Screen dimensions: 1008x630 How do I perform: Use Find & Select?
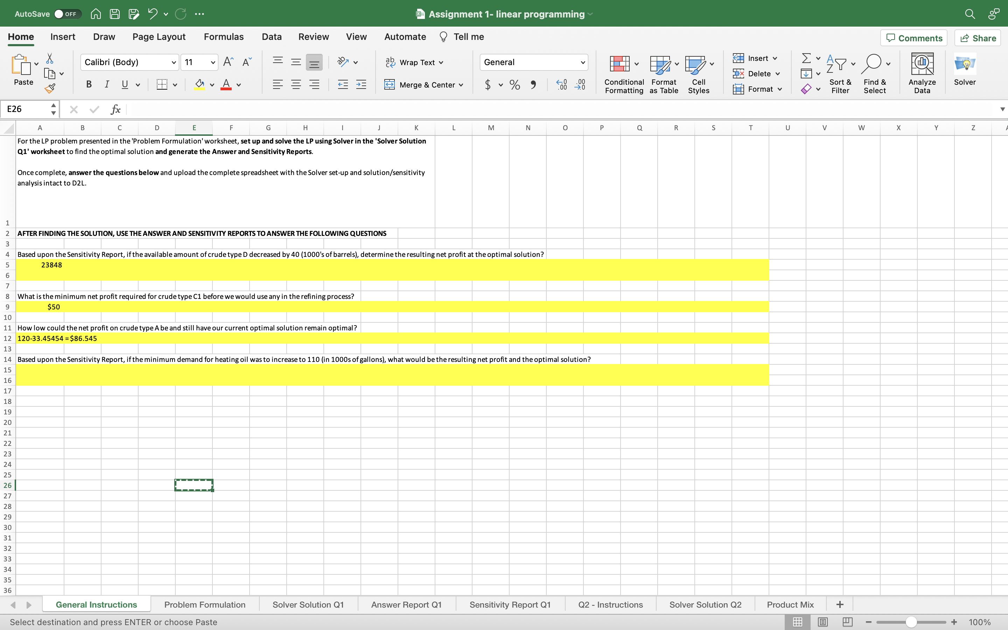[x=875, y=74]
